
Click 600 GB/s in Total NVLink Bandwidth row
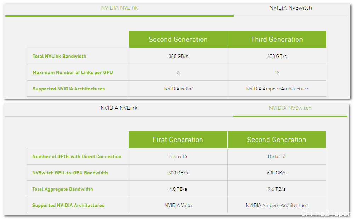coord(277,56)
